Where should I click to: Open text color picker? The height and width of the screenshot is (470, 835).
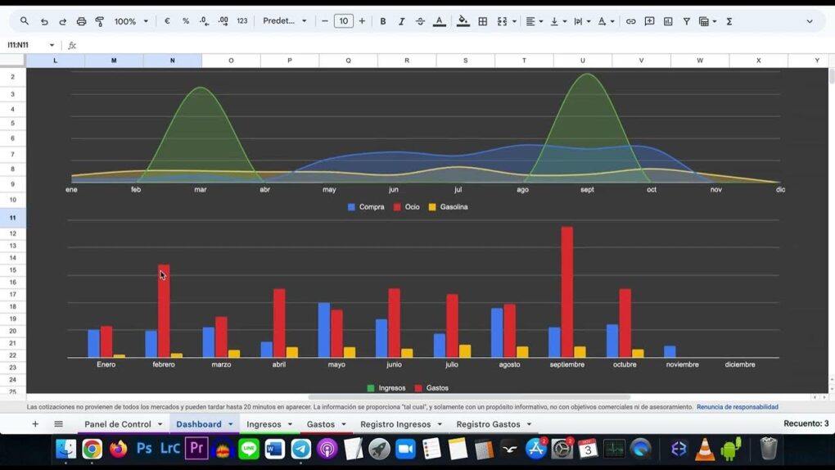click(440, 21)
